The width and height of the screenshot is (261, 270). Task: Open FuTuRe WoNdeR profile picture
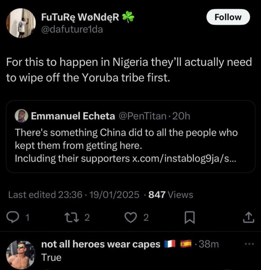tap(21, 23)
